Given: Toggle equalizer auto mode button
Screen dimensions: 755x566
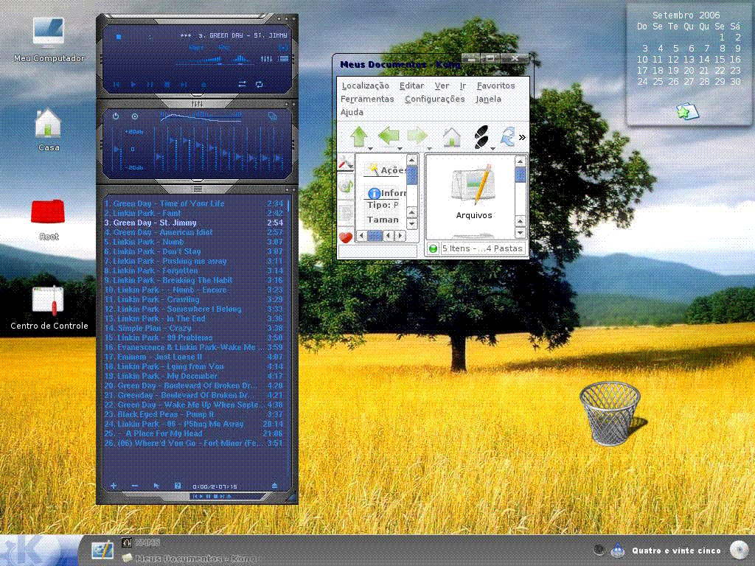Looking at the screenshot, I should coord(135,116).
